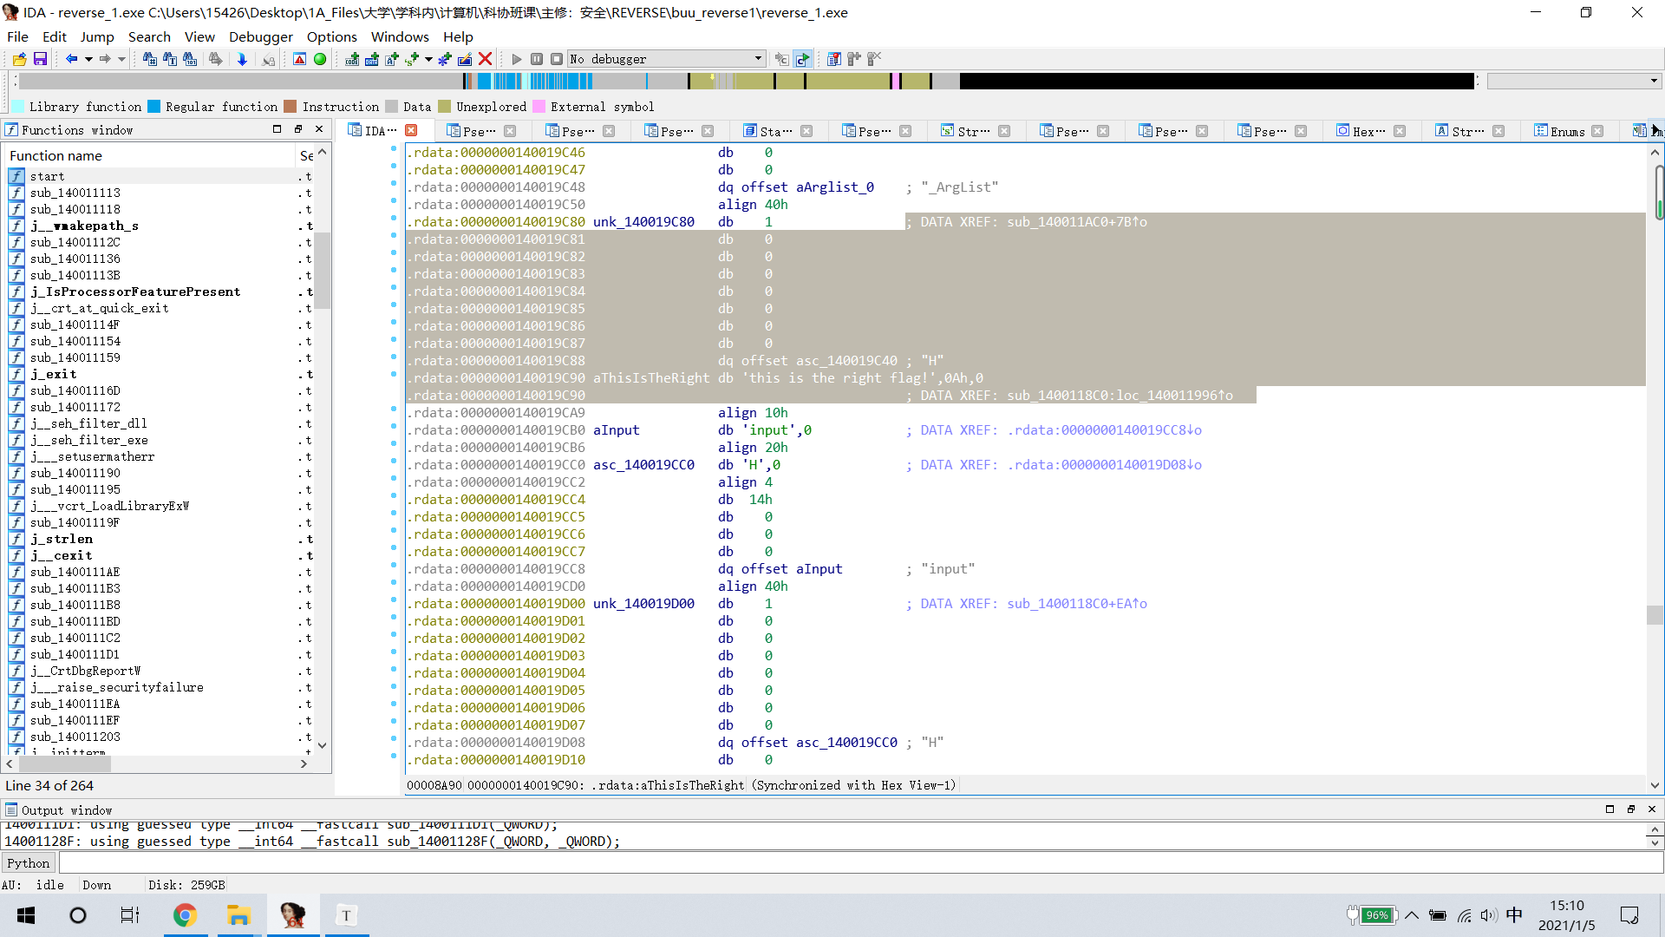Open the Debugger menu
Viewport: 1665px width, 937px height.
[260, 36]
